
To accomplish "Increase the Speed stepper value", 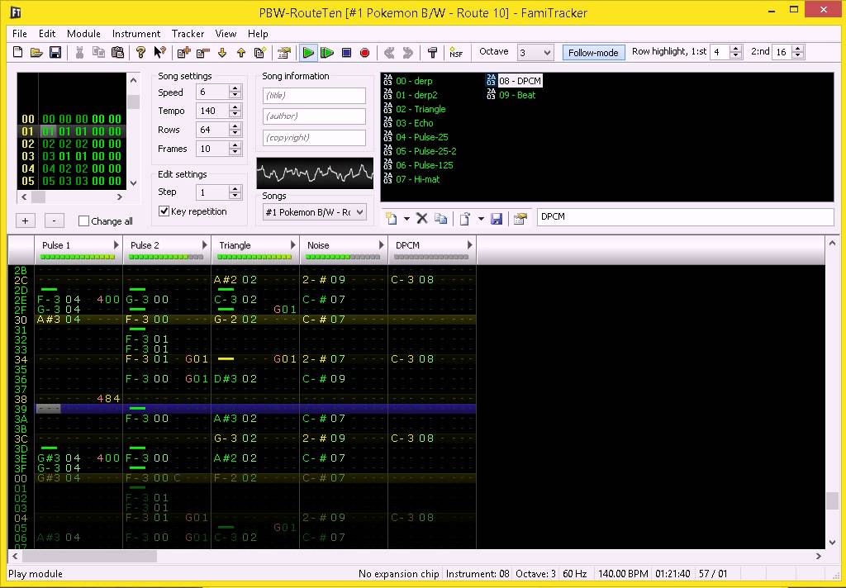I will [235, 89].
